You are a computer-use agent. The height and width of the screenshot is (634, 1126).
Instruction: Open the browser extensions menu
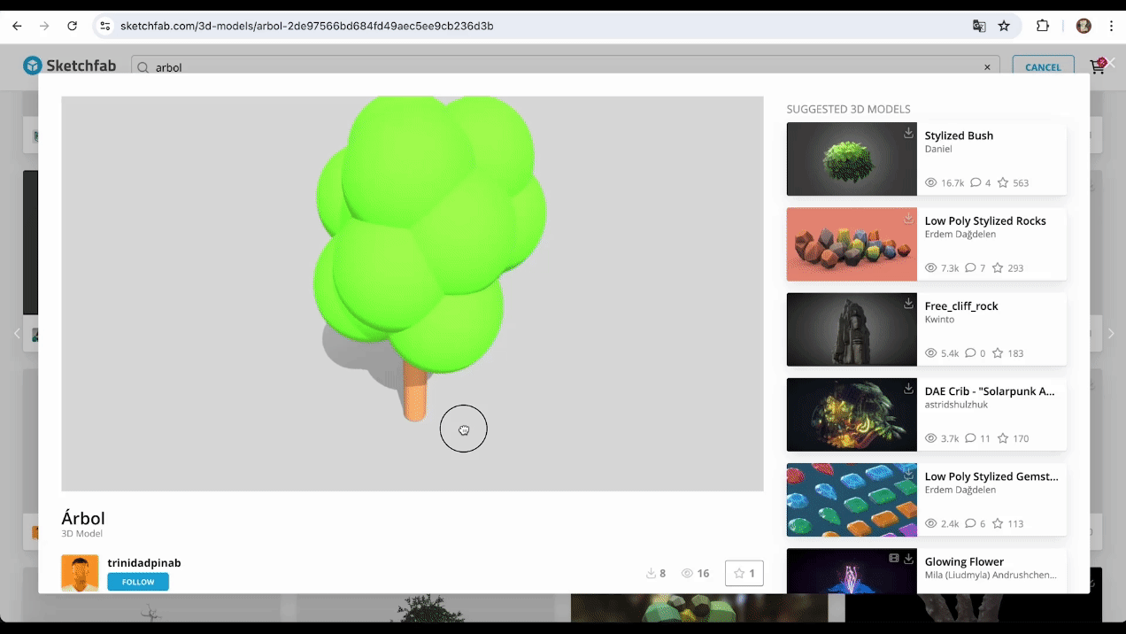tap(1043, 26)
